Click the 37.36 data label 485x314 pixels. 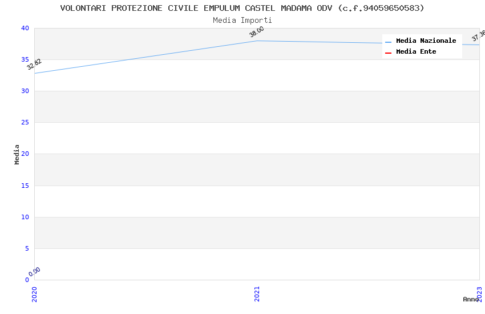(x=478, y=36)
